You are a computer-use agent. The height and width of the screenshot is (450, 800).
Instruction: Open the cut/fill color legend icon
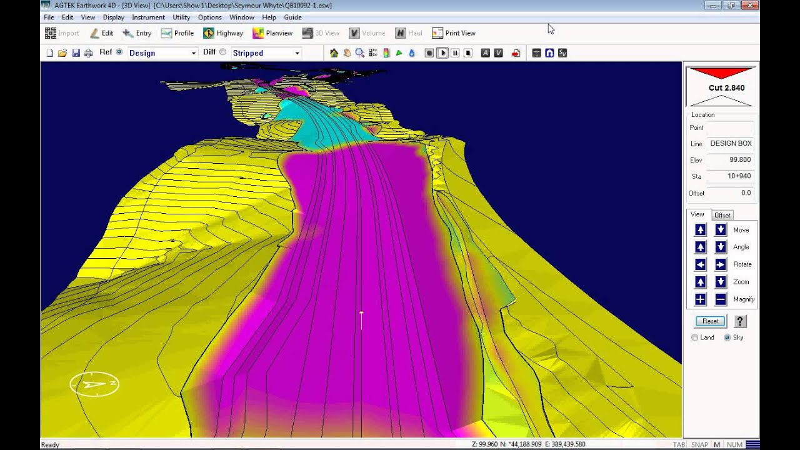386,53
